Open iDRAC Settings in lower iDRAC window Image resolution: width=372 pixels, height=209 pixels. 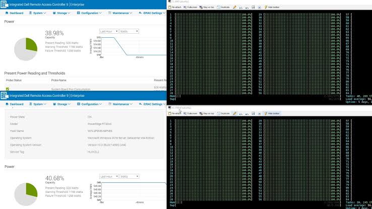click(x=152, y=104)
